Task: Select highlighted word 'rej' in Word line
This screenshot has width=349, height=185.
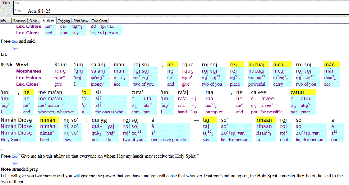Action: tap(237, 64)
